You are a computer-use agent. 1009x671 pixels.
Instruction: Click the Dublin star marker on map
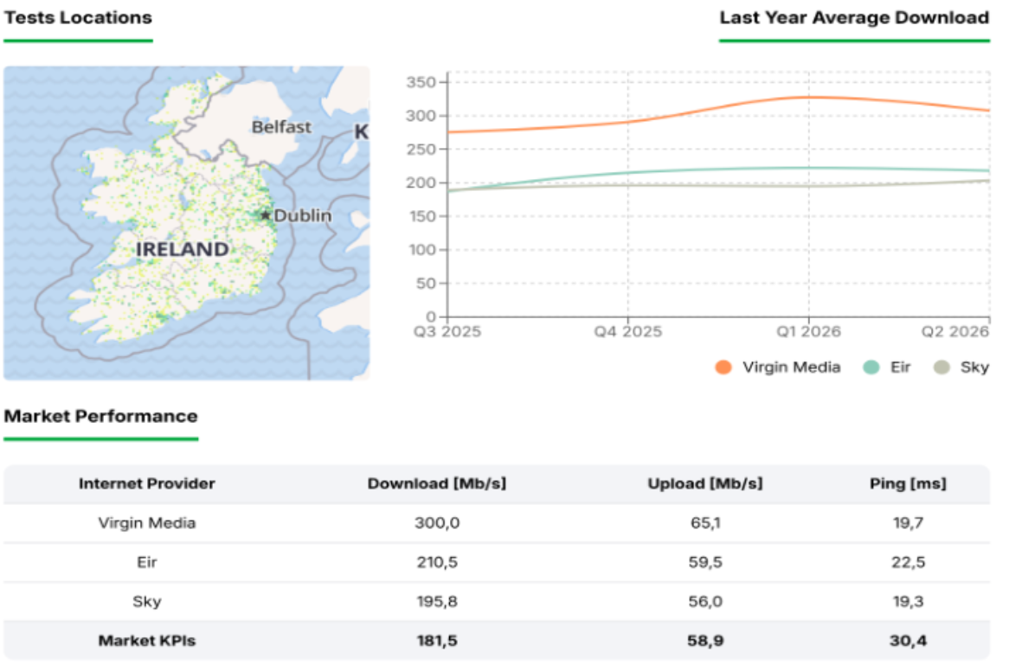point(265,214)
